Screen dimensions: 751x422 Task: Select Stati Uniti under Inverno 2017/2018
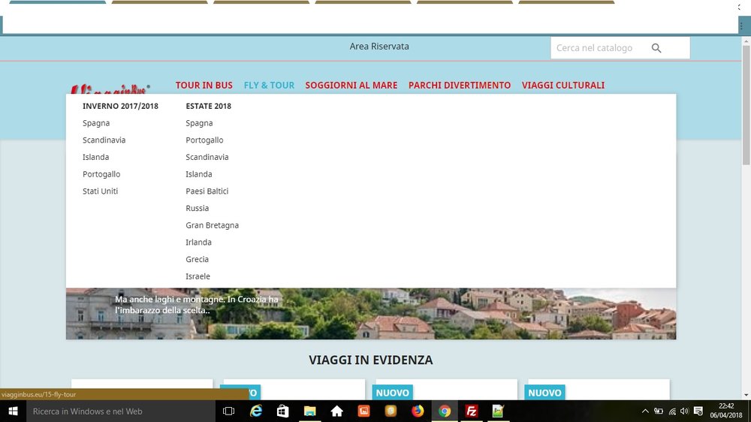pos(100,191)
